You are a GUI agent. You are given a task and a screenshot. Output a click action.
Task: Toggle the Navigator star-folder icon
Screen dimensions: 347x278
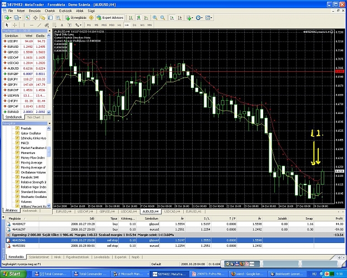[x=43, y=18]
